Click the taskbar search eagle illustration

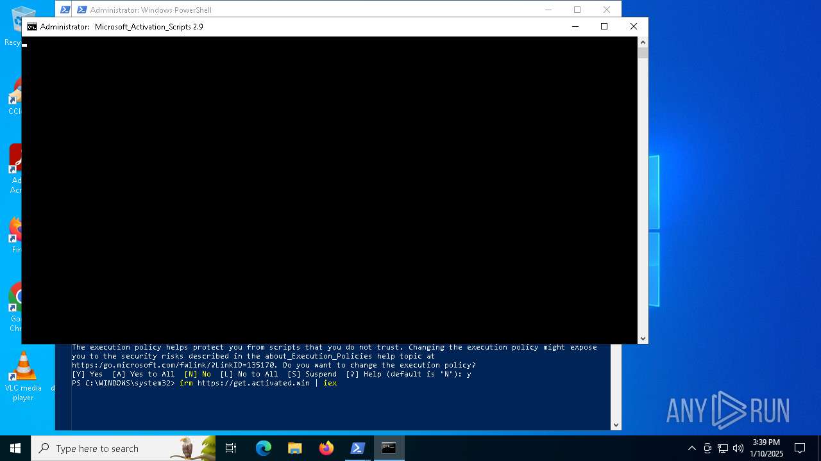point(191,448)
